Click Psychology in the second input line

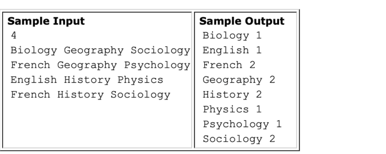coord(157,65)
